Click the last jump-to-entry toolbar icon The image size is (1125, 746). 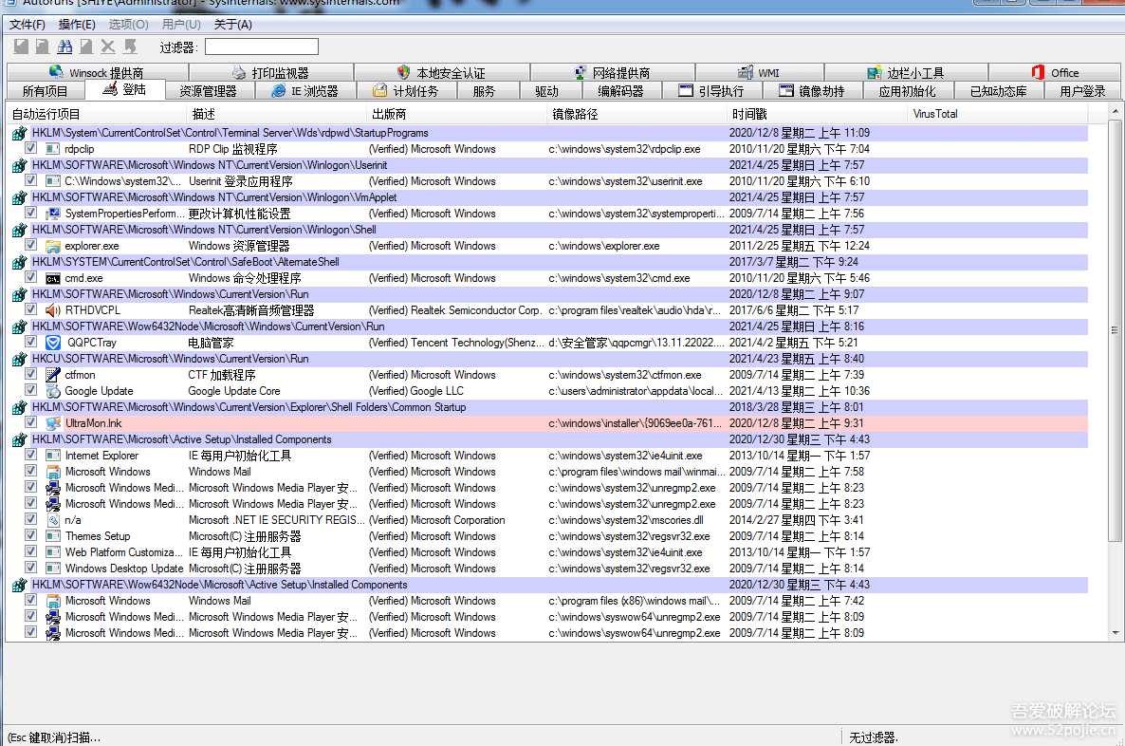130,45
